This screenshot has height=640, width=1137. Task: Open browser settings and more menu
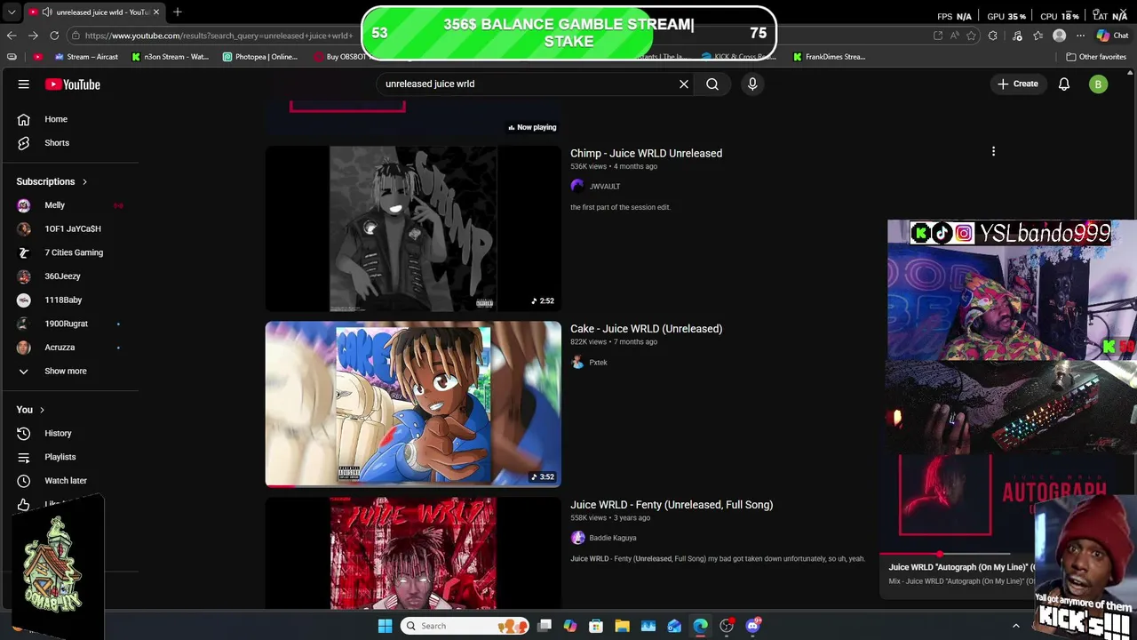(x=1080, y=36)
